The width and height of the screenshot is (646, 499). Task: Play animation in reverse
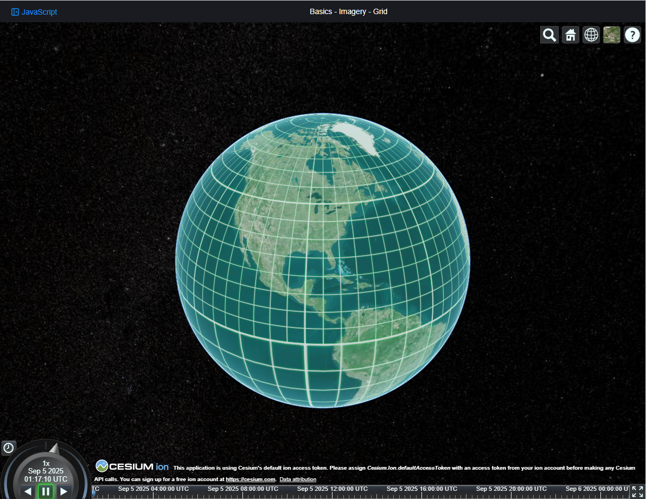pyautogui.click(x=28, y=491)
